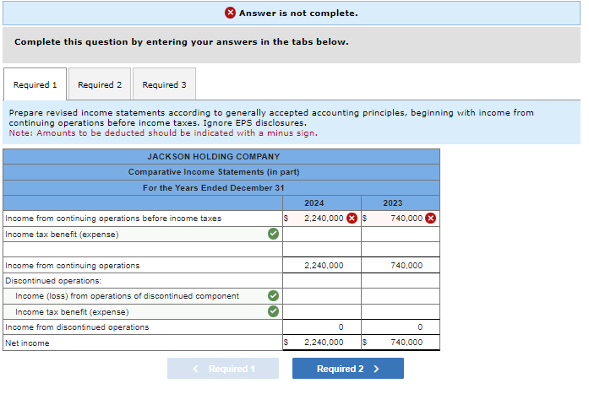Click the red X icon in the Answer is not complete banner
The height and width of the screenshot is (394, 589).
point(230,13)
